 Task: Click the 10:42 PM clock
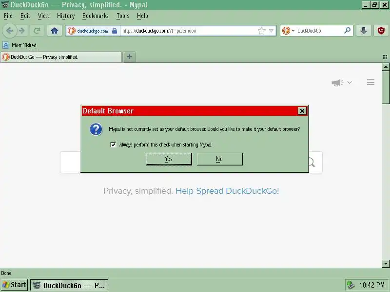click(x=371, y=285)
